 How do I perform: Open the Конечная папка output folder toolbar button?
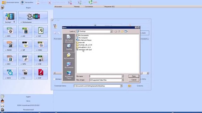(x=10, y=2)
